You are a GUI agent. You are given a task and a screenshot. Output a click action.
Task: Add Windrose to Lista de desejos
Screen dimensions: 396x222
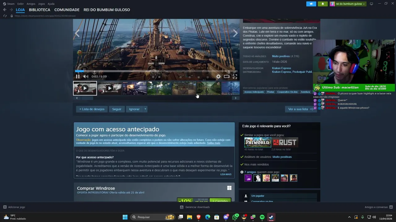(92, 109)
